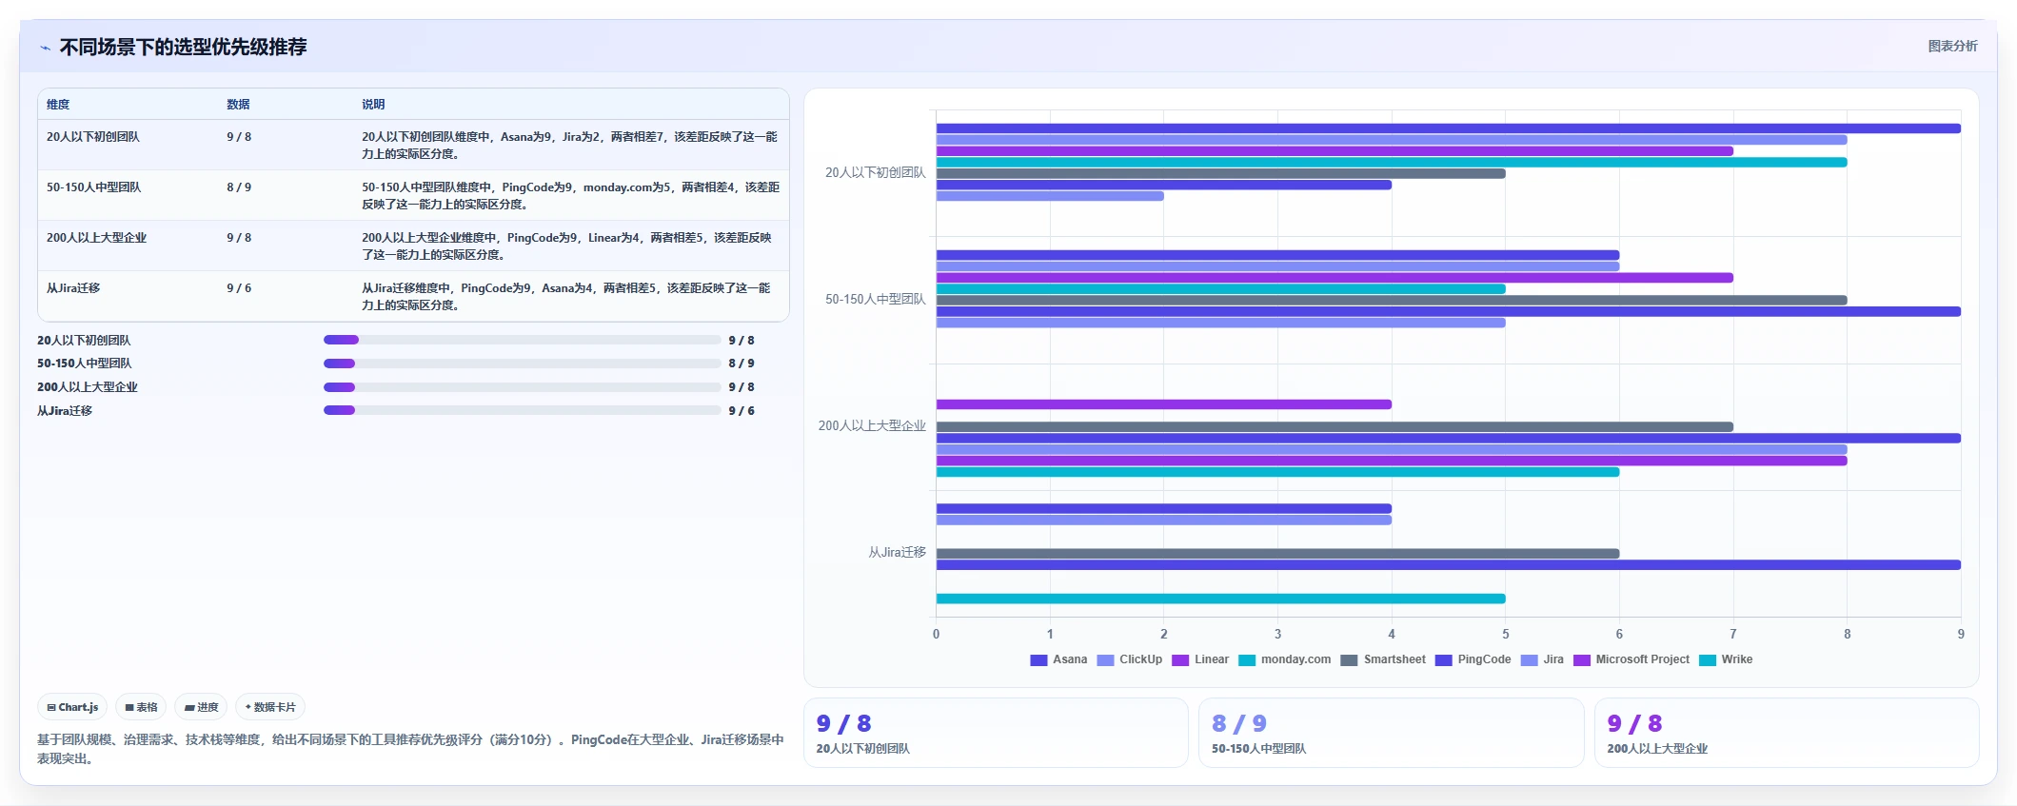Click Linear bar in 200人以上大型企业 group
This screenshot has height=806, width=2017.
[1164, 404]
